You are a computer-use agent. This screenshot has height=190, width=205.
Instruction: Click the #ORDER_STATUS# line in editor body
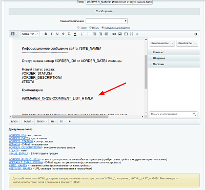click(37, 73)
